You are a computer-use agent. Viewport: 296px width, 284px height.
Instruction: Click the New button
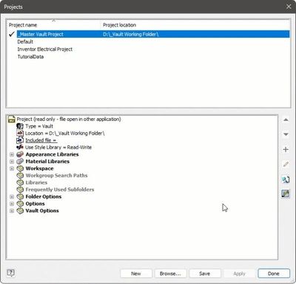click(x=136, y=274)
